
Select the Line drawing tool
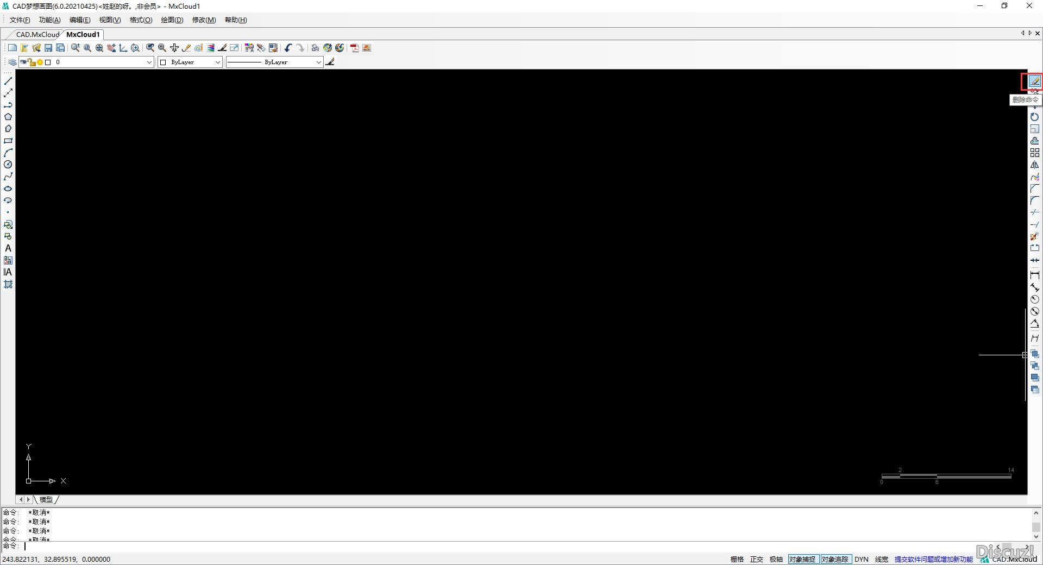click(x=8, y=81)
